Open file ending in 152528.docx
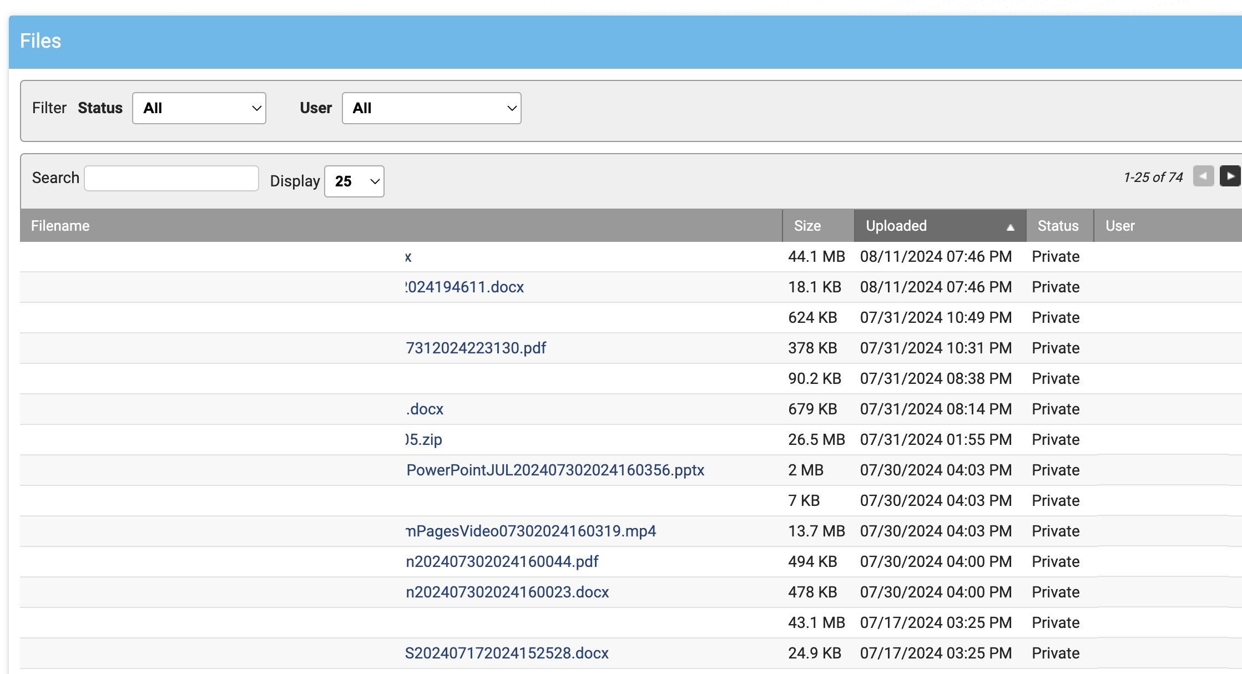 507,653
